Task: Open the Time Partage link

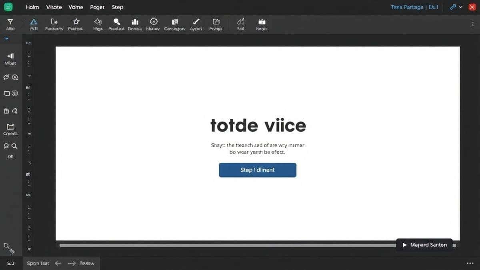Action: (407, 7)
